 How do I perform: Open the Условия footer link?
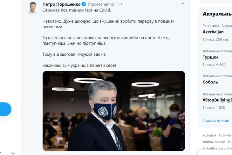pyautogui.click(x=209, y=135)
